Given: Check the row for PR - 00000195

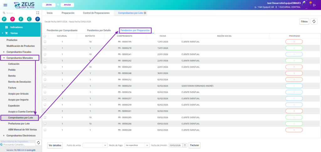Looking at the screenshot, I should [x=45, y=42].
